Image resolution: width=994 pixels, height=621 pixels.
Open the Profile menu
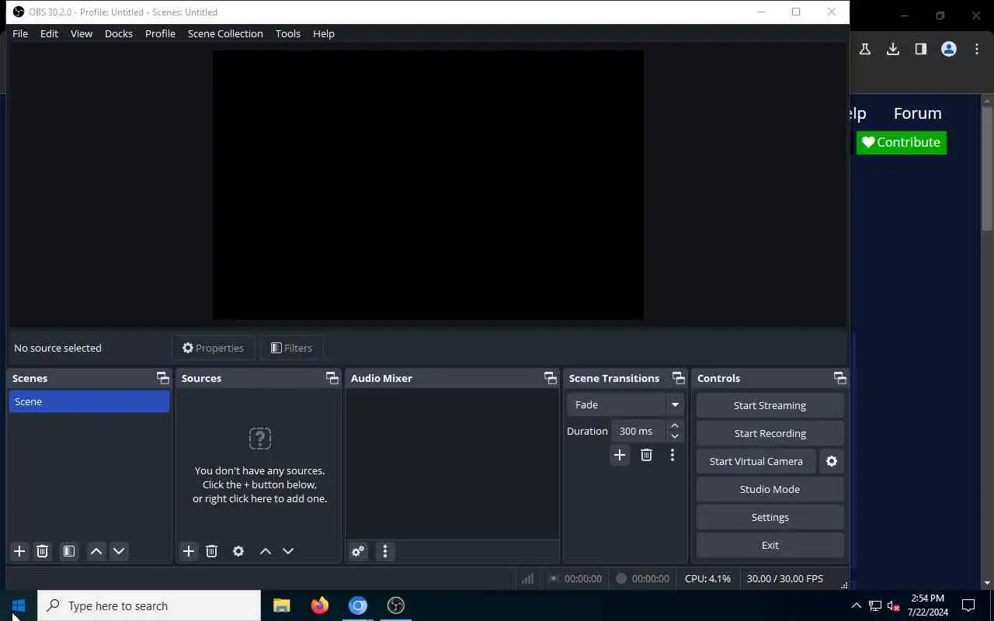(x=160, y=33)
